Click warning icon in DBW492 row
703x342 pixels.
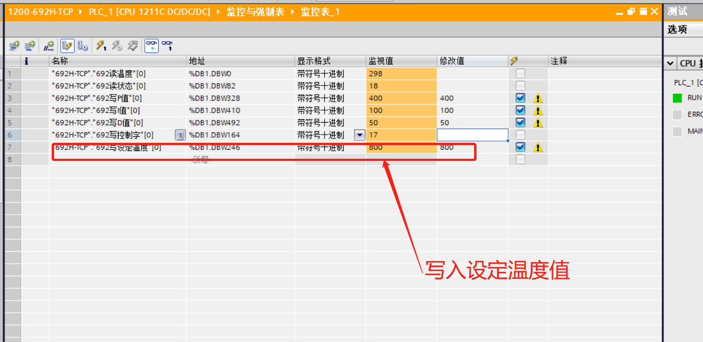pyautogui.click(x=537, y=123)
